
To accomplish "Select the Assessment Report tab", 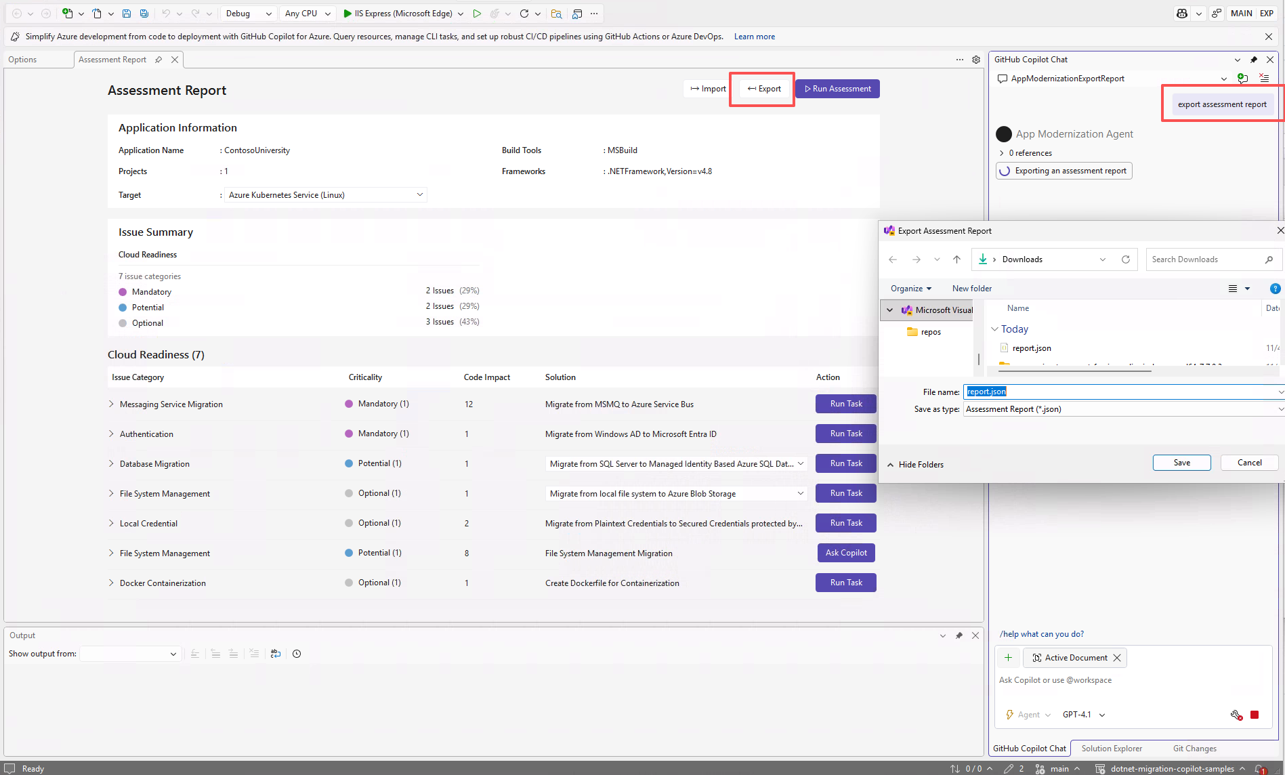I will point(112,60).
